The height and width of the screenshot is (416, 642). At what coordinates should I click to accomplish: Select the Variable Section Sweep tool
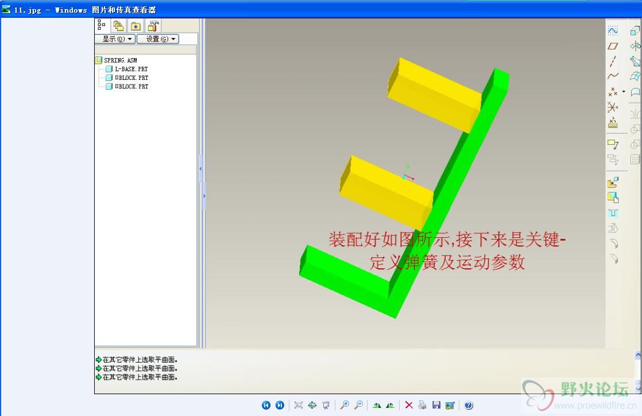(635, 61)
